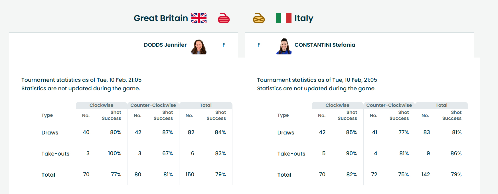Click the Italy flag icon
Image resolution: width=498 pixels, height=194 pixels.
[x=284, y=18]
